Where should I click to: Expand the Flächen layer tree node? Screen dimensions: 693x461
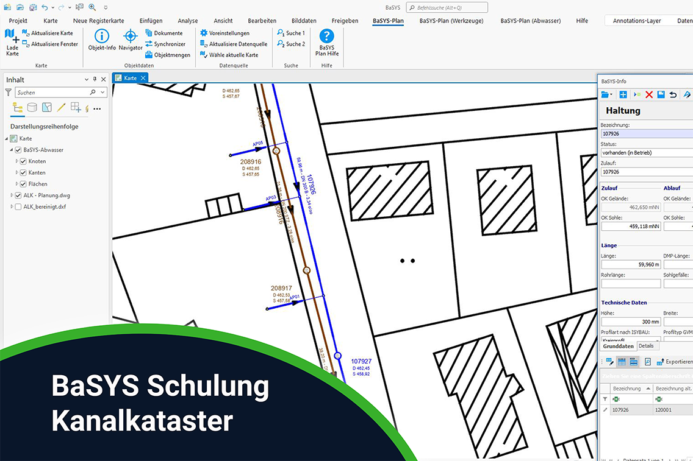[x=17, y=184]
